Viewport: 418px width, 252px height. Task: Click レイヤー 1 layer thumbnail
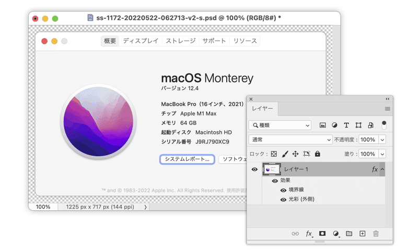[x=272, y=169]
